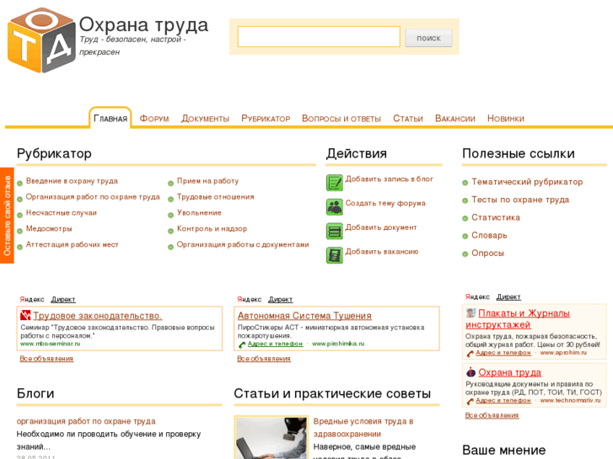Image resolution: width=613 pixels, height=459 pixels.
Task: Click the vacancy sheet icon beside Добавить вакансию
Action: [x=334, y=255]
